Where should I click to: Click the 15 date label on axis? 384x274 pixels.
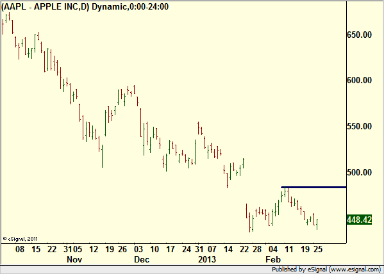coord(36,249)
